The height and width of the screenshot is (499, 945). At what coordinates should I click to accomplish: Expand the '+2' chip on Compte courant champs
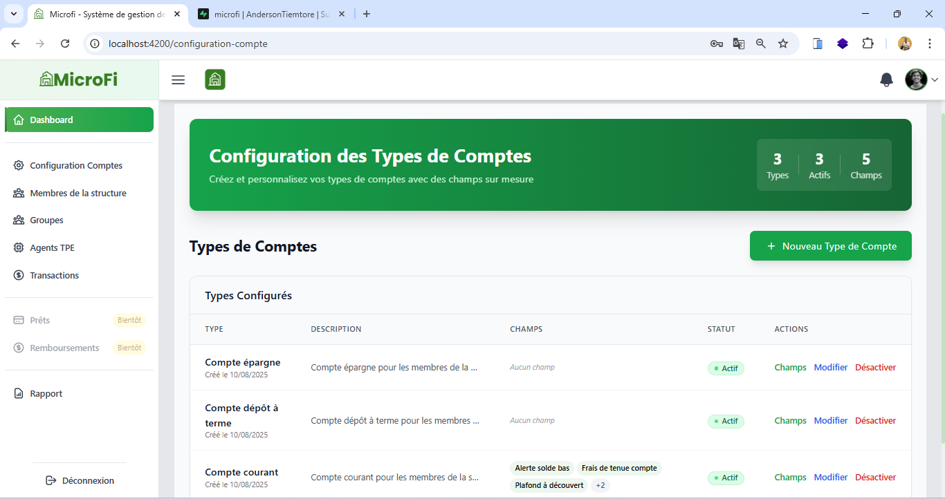pyautogui.click(x=599, y=485)
